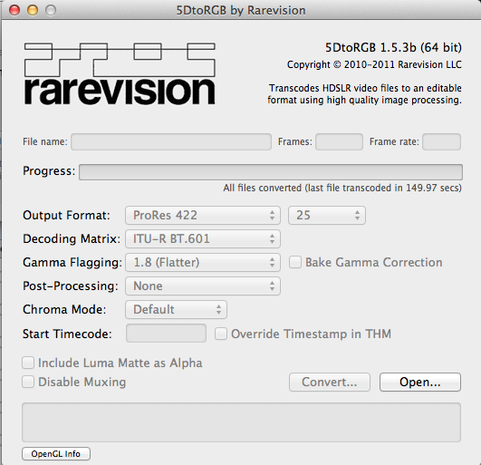Viewport: 481px width, 465px height.
Task: Open the Gamma Flagging 1.8 (Flatter) dropdown
Action: 203,263
